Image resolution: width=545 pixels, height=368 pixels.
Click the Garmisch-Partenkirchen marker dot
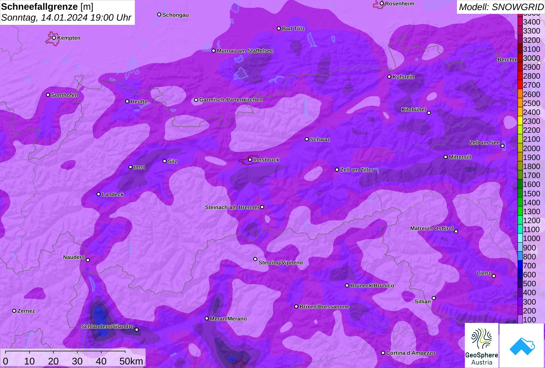tap(196, 100)
